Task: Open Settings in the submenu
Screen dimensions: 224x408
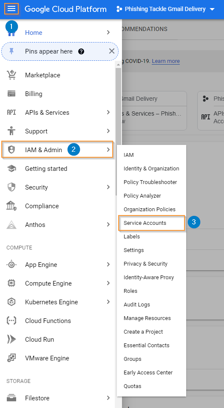Action: pos(151,250)
